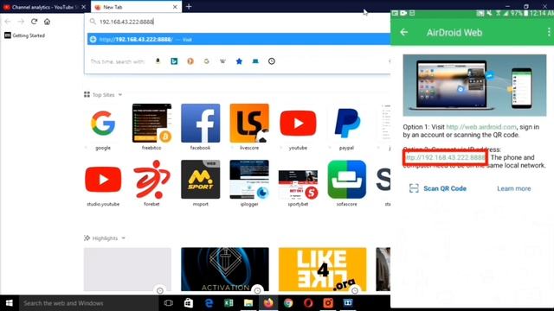This screenshot has width=554, height=311.
Task: Search this time with DuckDuckGo icon
Action: click(x=190, y=61)
